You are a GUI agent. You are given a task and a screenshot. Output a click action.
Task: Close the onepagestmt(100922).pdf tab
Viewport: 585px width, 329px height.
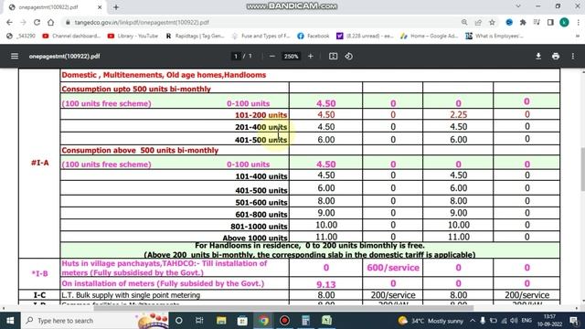[100, 7]
